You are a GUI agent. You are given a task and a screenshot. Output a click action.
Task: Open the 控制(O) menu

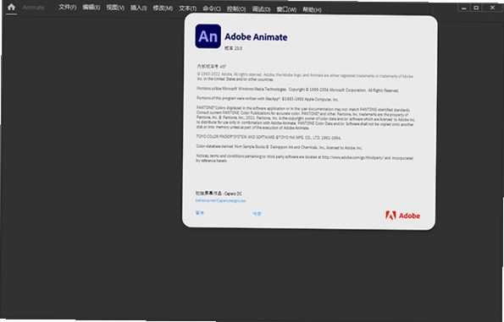click(x=236, y=9)
